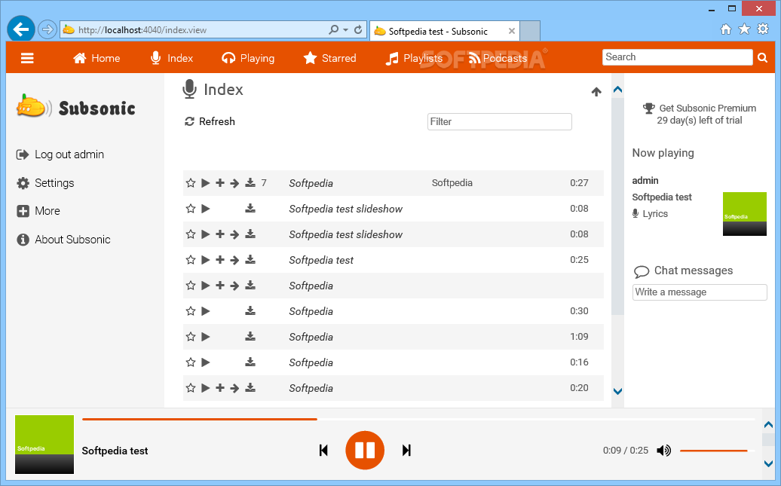
Task: Go to the Home page
Action: [96, 58]
